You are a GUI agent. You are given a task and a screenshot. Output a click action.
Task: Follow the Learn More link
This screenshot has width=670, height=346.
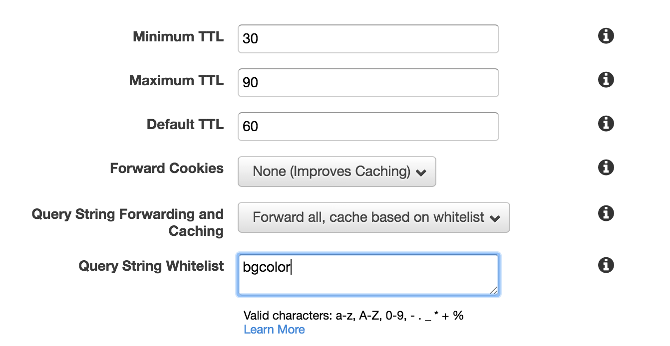click(274, 330)
